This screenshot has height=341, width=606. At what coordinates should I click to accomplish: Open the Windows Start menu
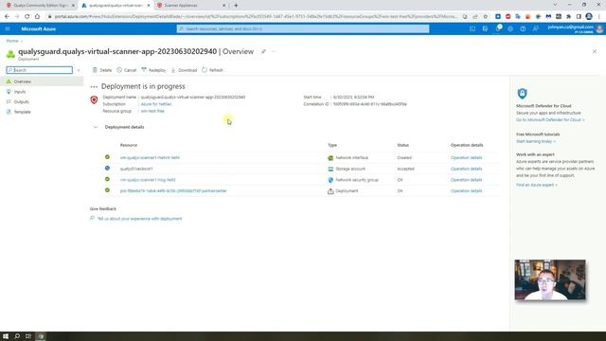point(6,336)
